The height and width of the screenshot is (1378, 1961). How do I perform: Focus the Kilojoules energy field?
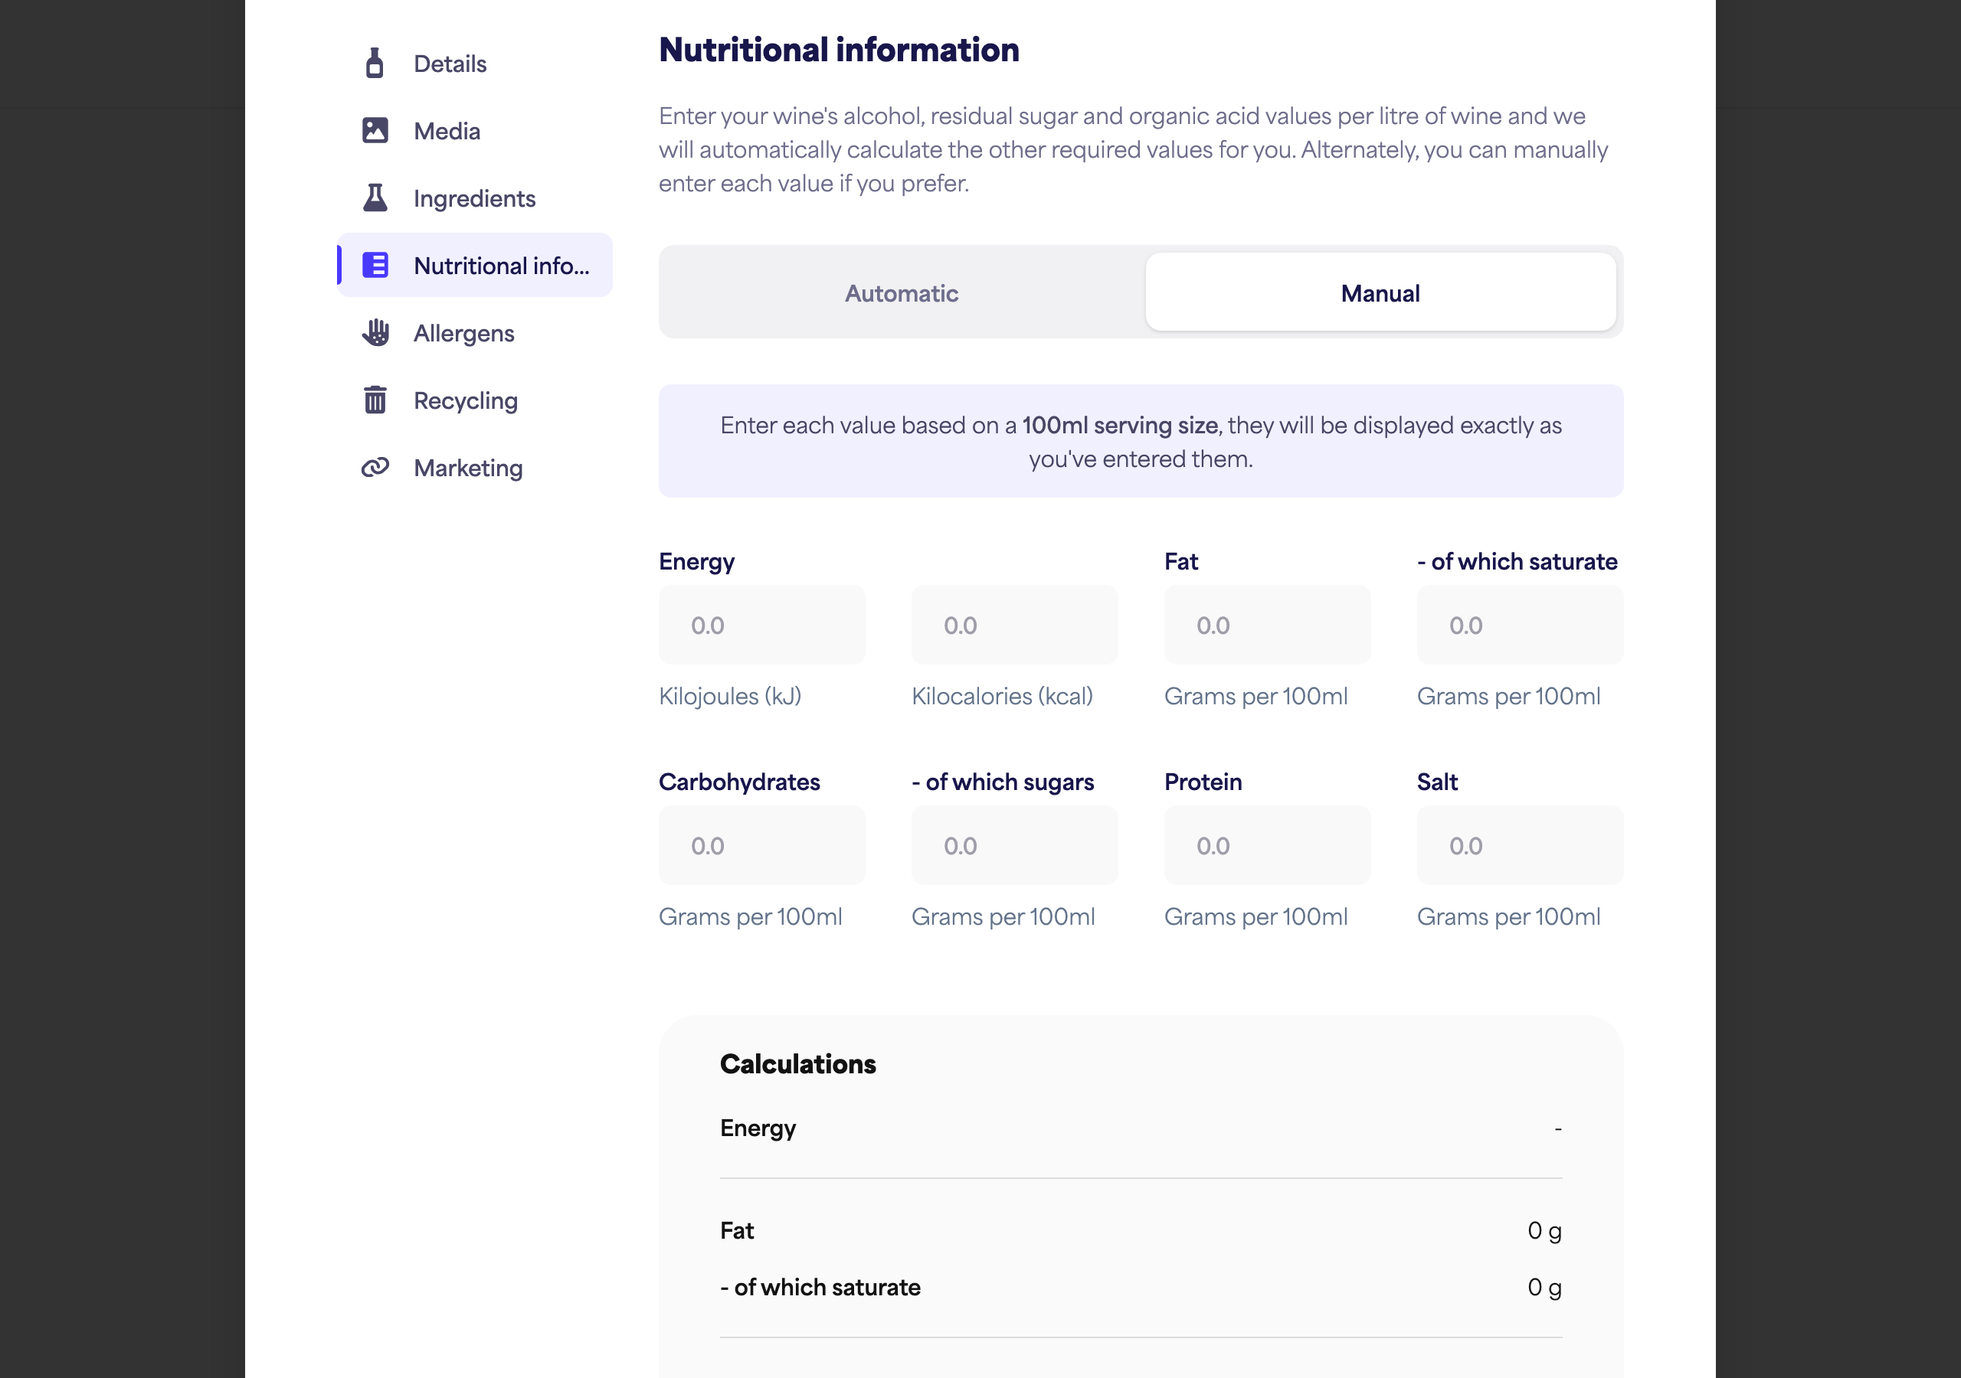(762, 625)
